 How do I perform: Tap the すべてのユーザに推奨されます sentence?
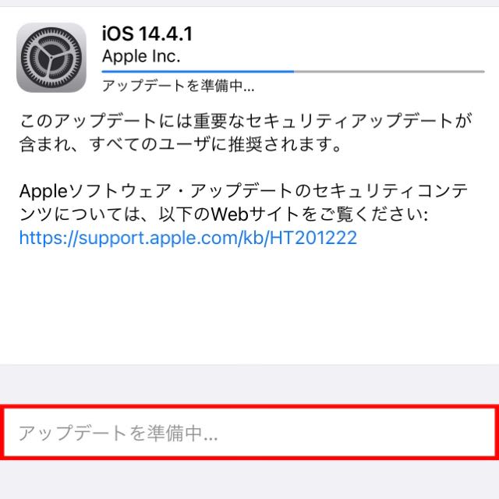point(216,145)
